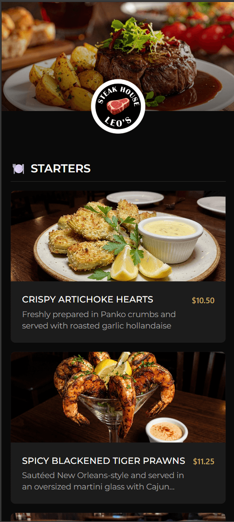The height and width of the screenshot is (522, 234).
Task: Click the Panko crumbs description text
Action: 99,320
